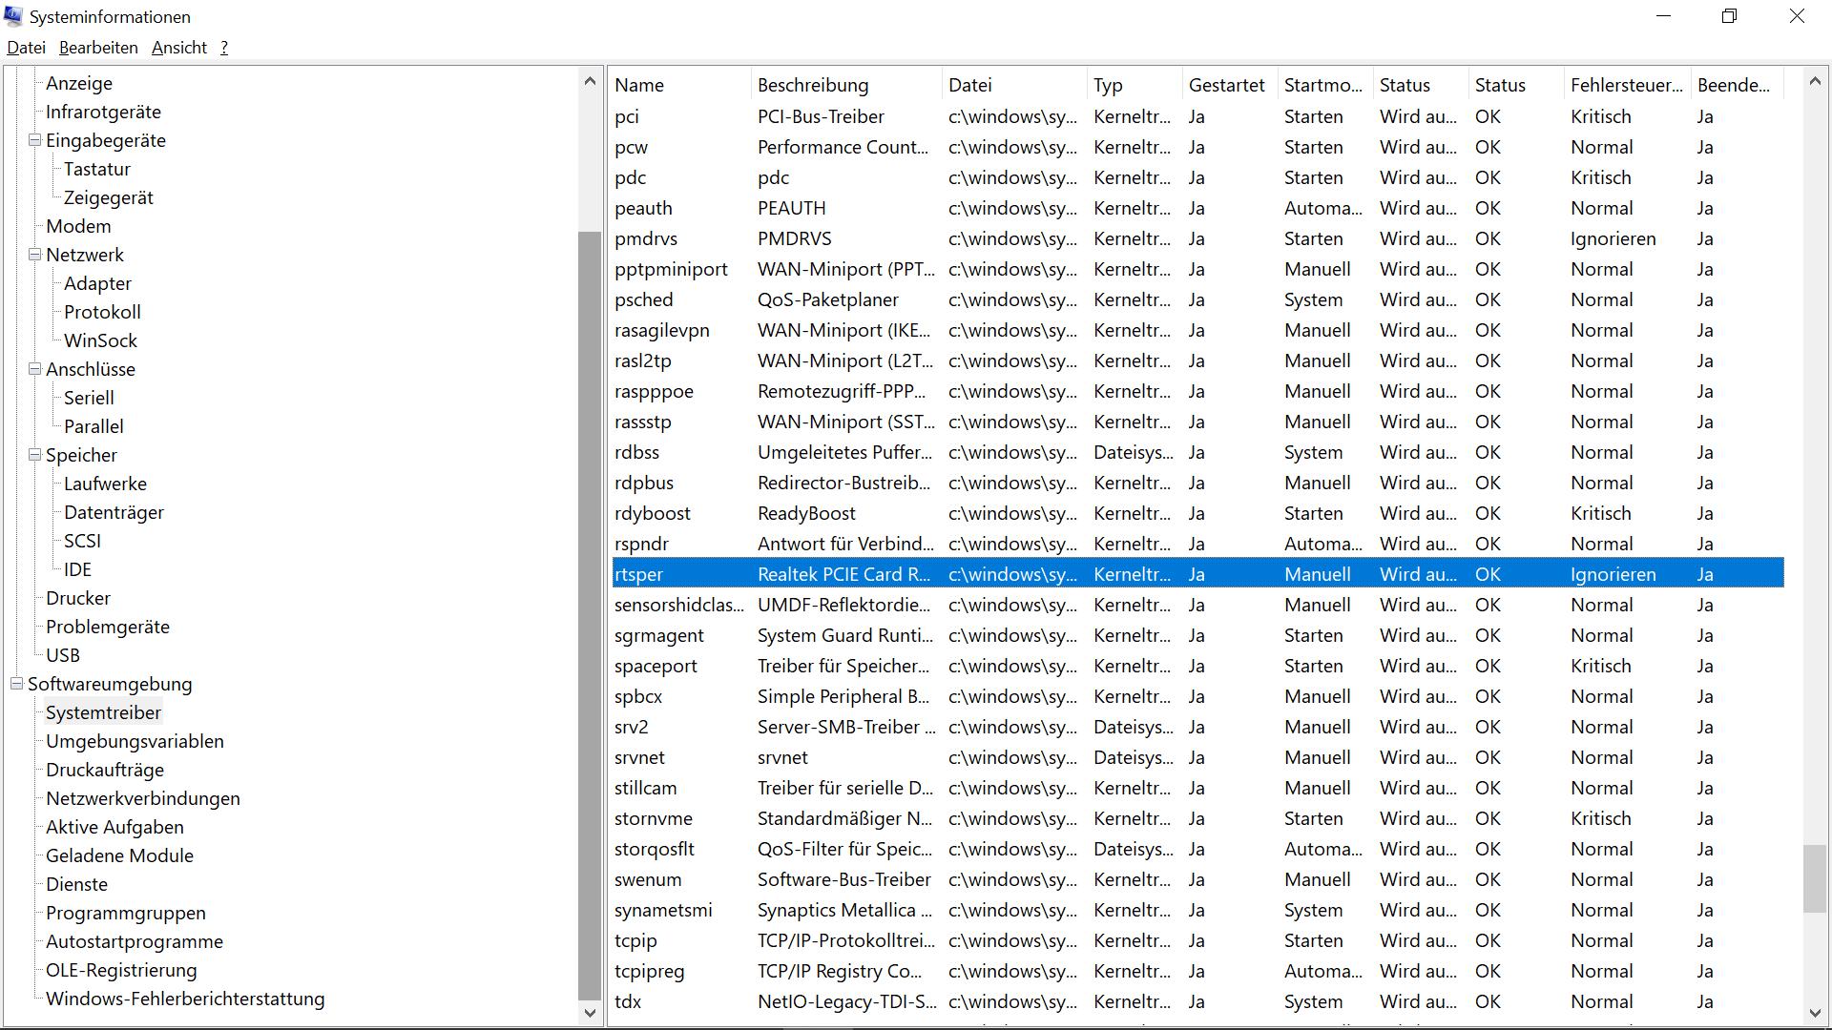
Task: Sort drivers by the Name column header
Action: point(638,84)
